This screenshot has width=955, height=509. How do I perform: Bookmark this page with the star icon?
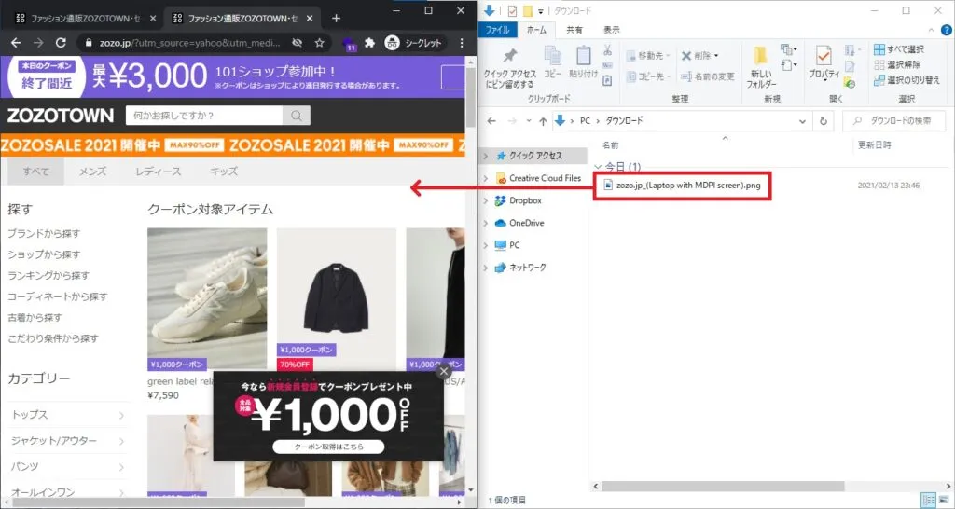(x=319, y=43)
